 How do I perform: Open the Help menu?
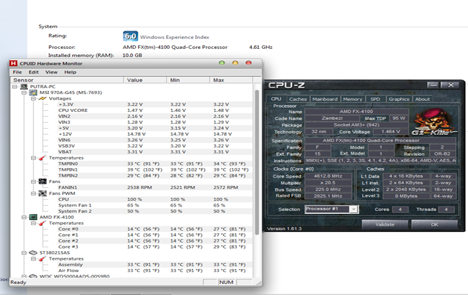click(x=70, y=72)
